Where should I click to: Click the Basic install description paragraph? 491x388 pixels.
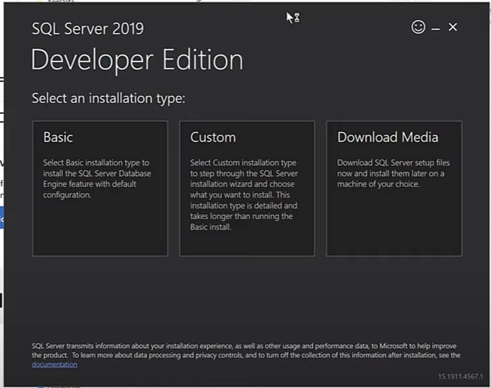point(97,178)
